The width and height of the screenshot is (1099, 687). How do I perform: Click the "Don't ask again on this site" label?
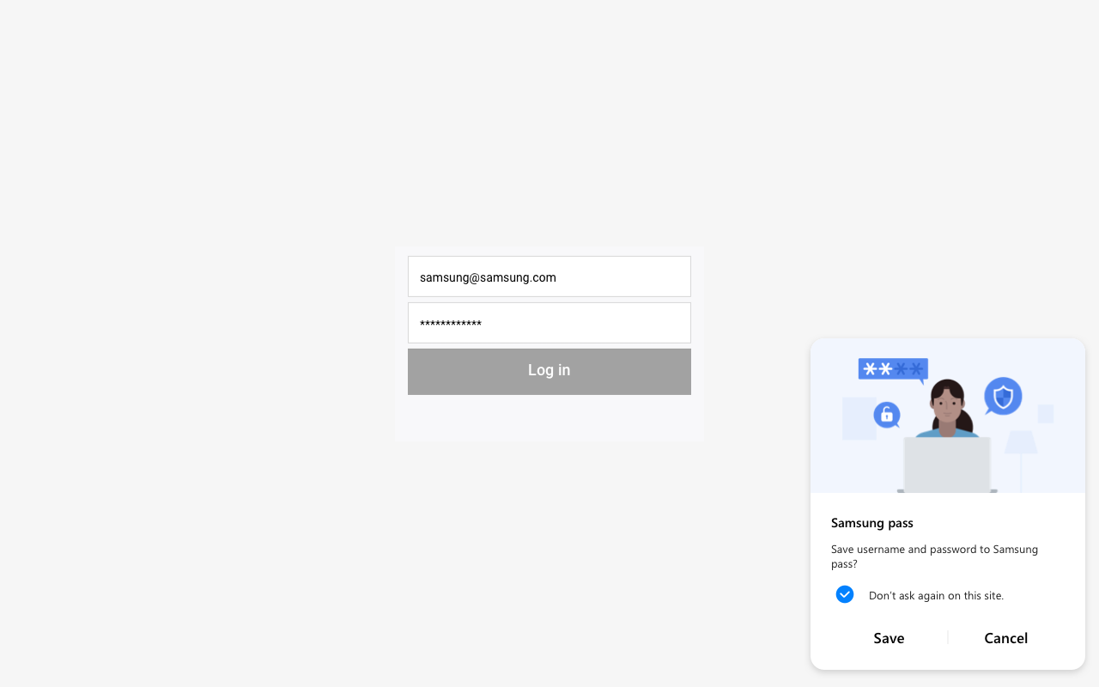(936, 595)
